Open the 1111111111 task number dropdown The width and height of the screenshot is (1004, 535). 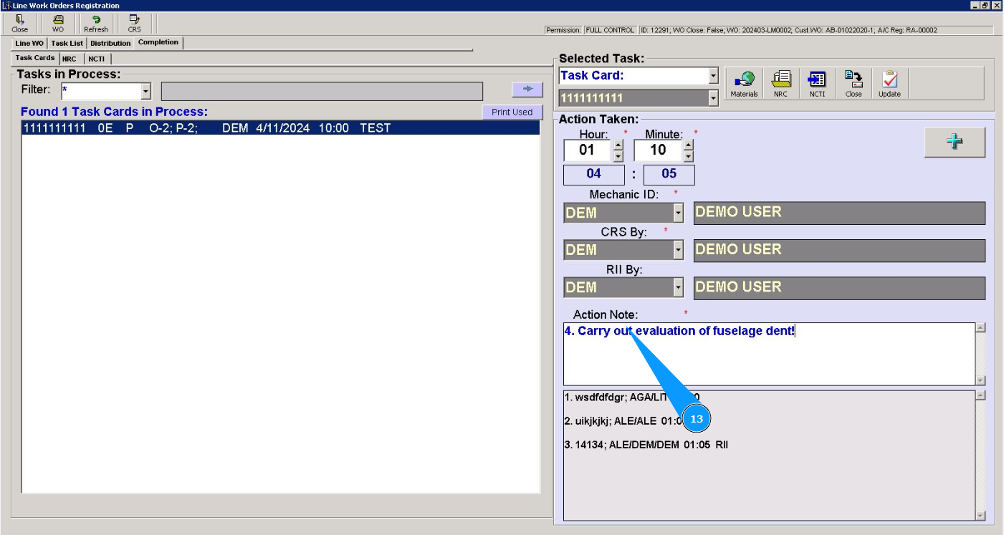pyautogui.click(x=713, y=98)
